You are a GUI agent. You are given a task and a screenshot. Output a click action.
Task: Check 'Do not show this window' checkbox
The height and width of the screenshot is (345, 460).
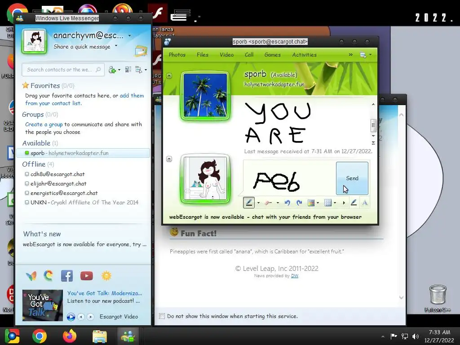(x=162, y=316)
